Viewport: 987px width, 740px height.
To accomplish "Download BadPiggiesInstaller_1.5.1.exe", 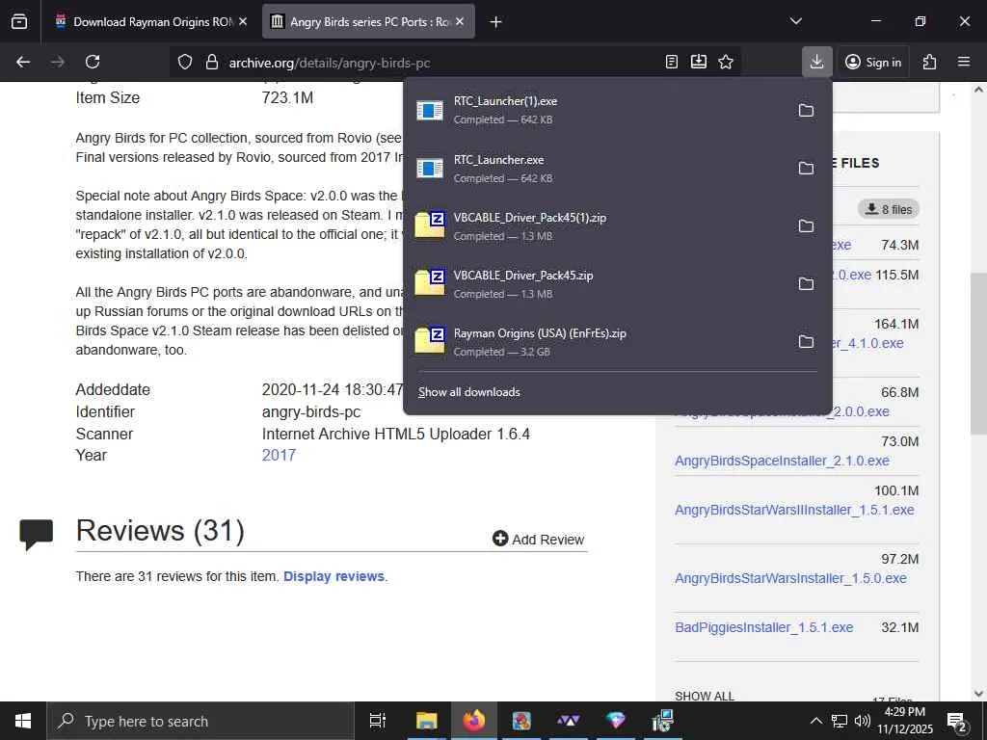I will [x=764, y=627].
